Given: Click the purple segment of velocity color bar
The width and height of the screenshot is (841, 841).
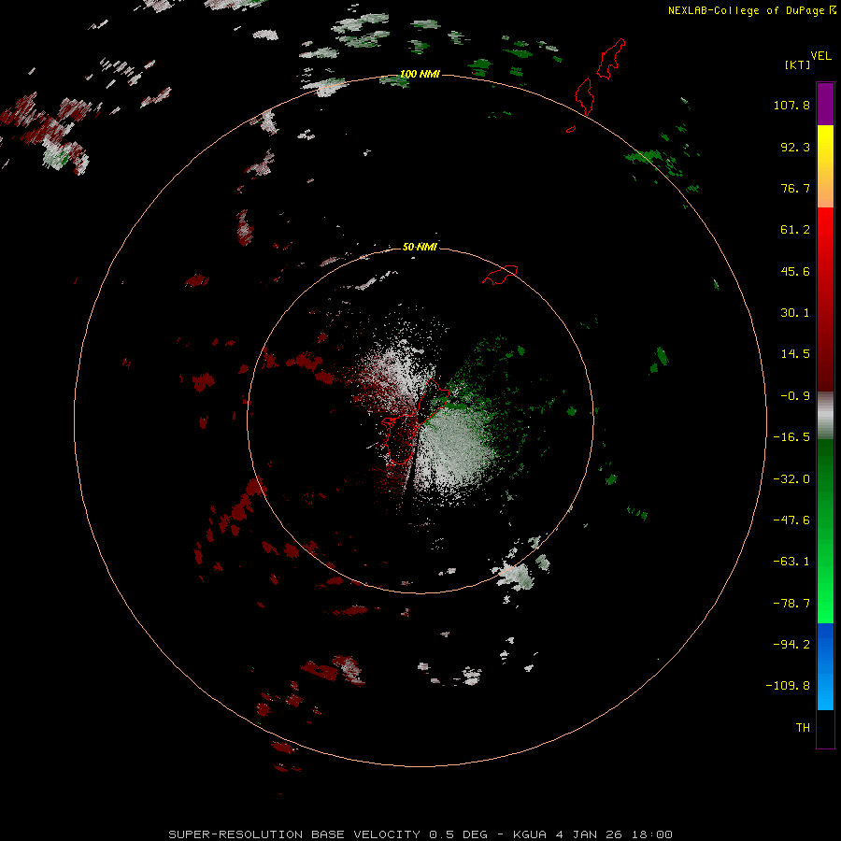Looking at the screenshot, I should pyautogui.click(x=825, y=104).
